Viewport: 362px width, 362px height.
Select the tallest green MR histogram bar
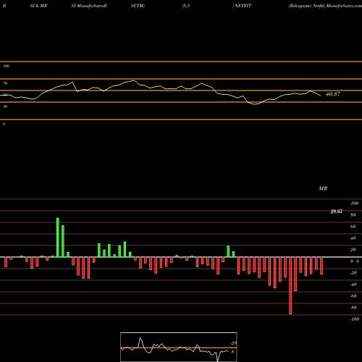click(58, 237)
